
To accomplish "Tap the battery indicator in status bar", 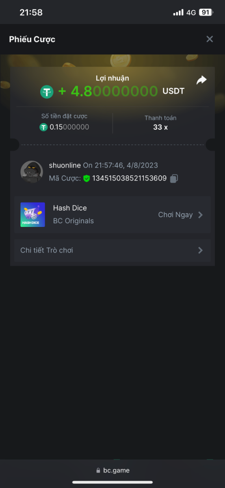I will (206, 13).
